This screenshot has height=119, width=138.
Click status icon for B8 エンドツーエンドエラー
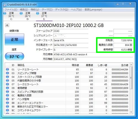7,103
